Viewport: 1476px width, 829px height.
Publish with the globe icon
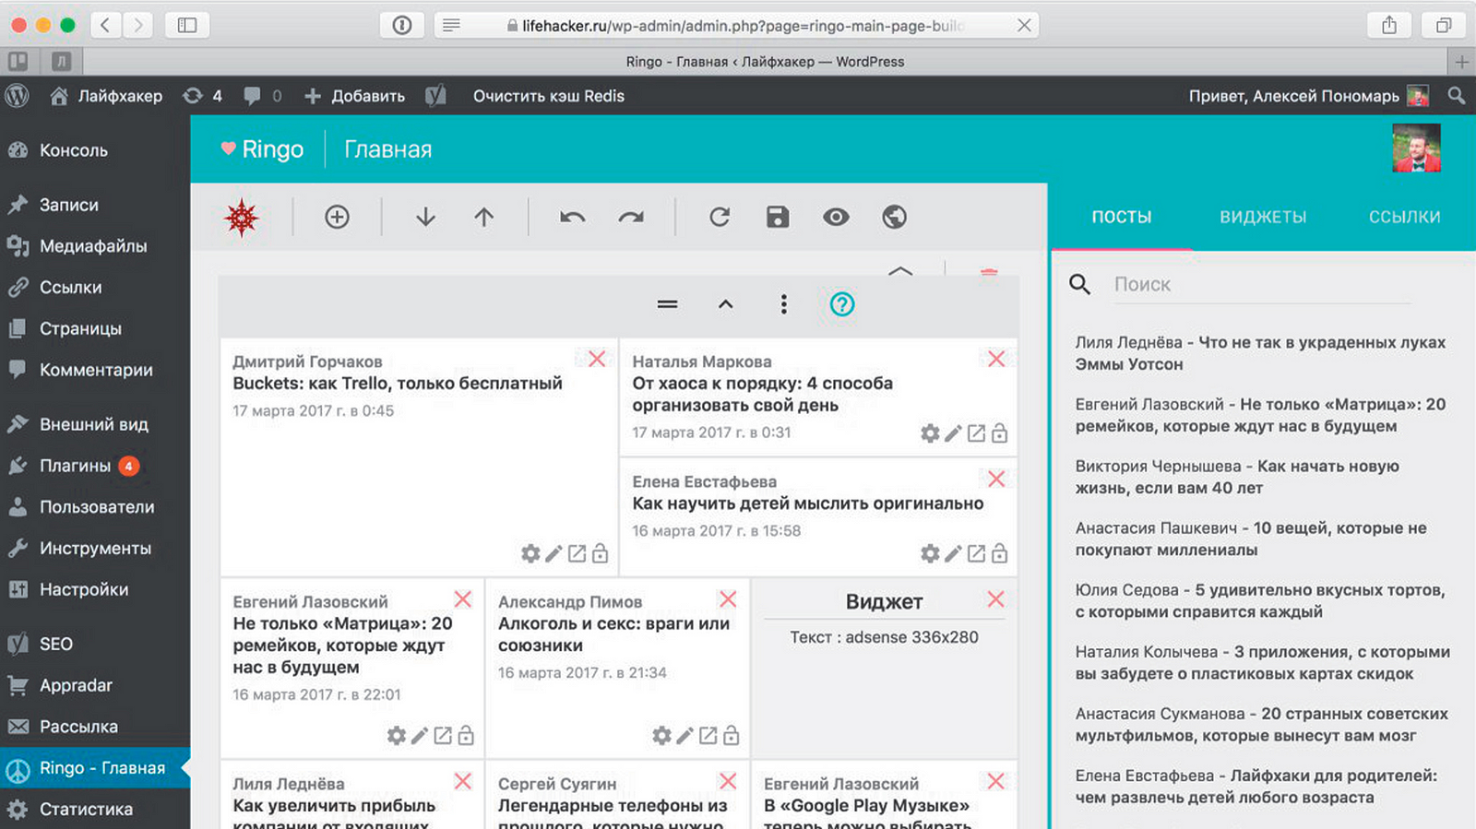coord(894,217)
